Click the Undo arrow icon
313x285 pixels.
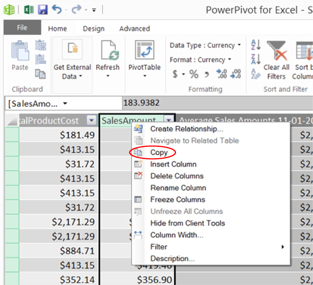pos(57,10)
